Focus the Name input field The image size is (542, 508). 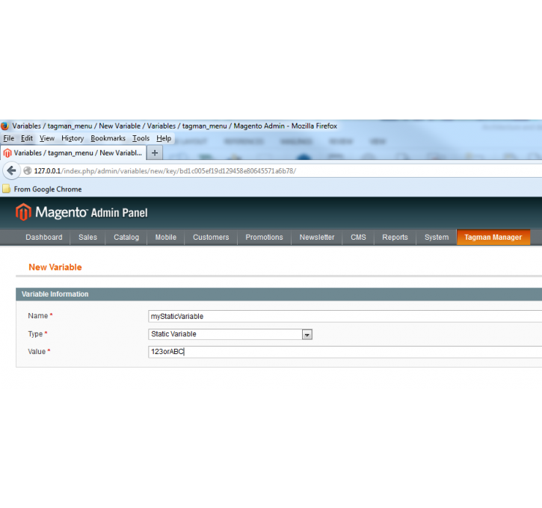click(x=345, y=316)
